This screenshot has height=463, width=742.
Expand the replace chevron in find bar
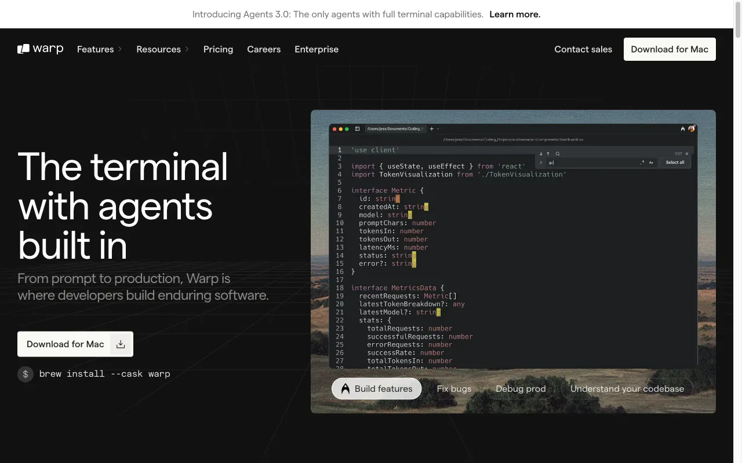[541, 163]
